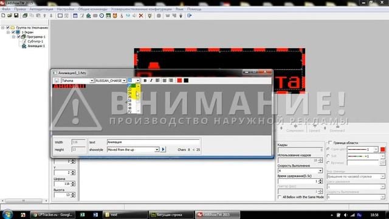The image size is (389, 219).
Task: Toggle bold in the Анимация editor
Action: [x=145, y=80]
